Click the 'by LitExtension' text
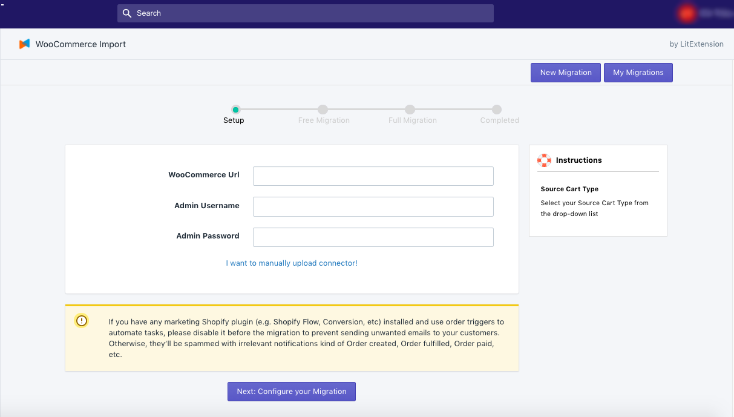The height and width of the screenshot is (417, 734). coord(696,44)
